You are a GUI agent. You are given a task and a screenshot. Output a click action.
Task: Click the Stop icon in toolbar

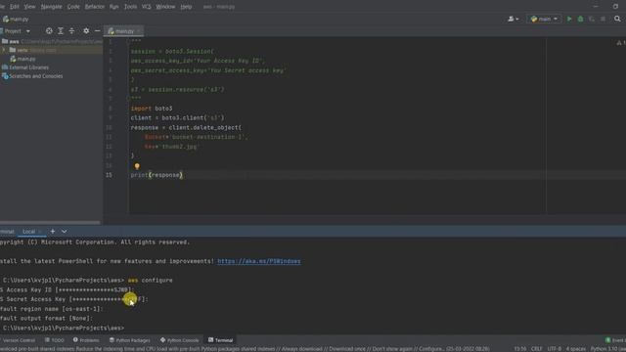pos(603,19)
